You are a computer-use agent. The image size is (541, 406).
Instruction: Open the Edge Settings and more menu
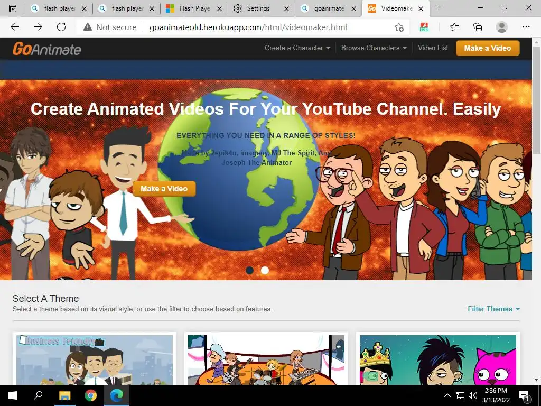tap(526, 27)
